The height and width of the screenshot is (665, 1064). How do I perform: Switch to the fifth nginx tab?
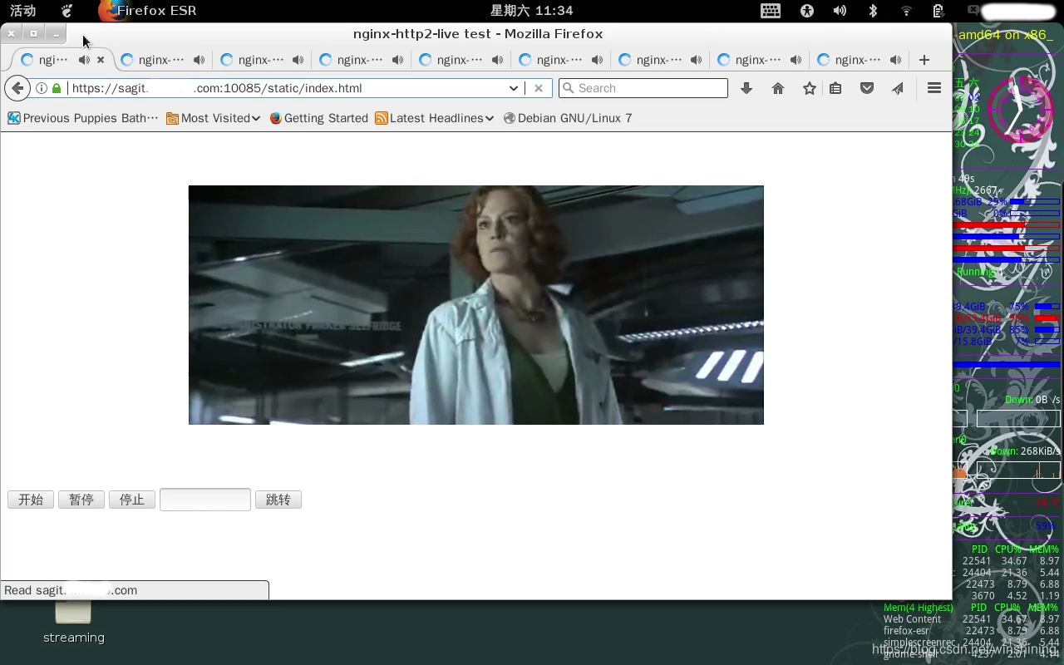459,60
